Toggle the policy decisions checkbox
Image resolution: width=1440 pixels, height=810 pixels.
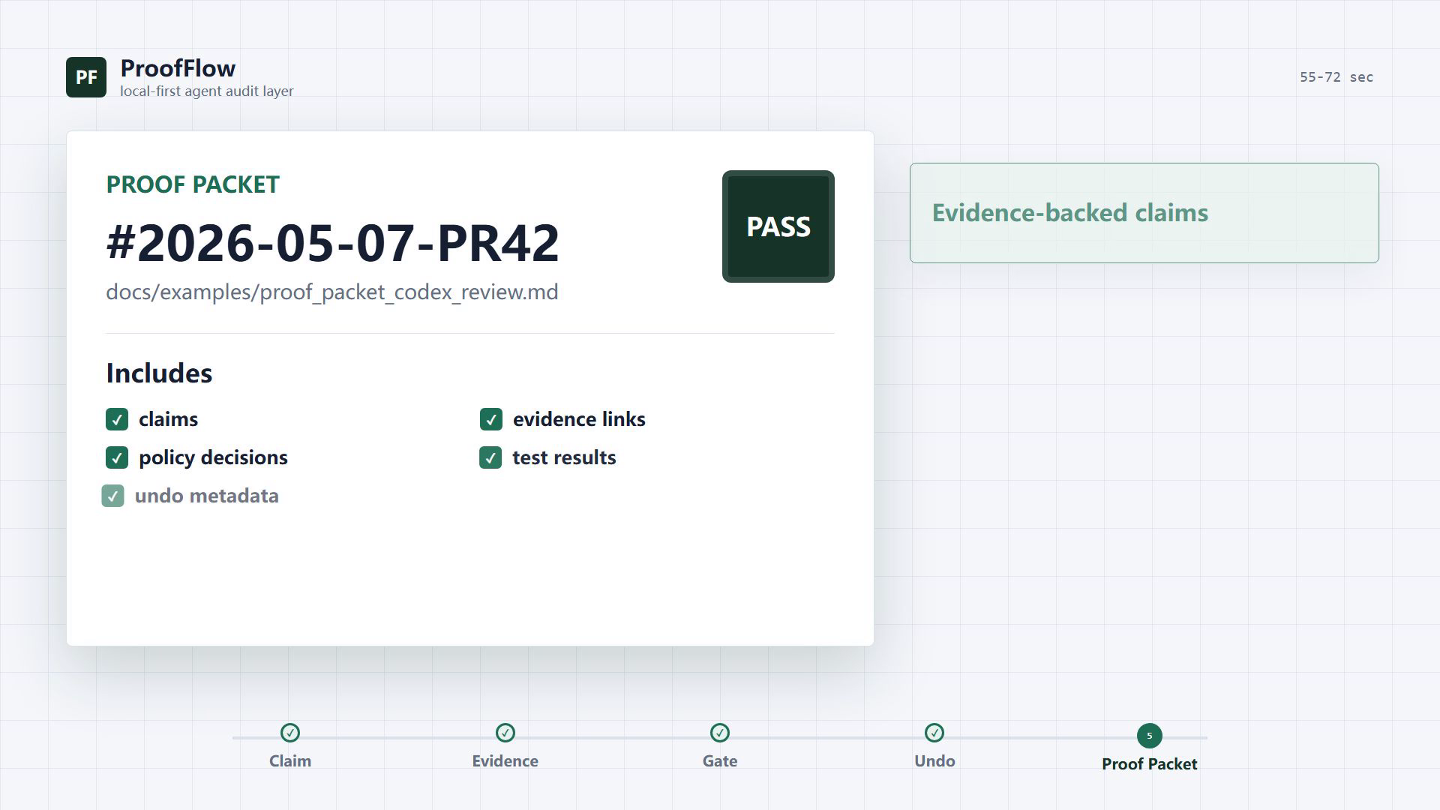pyautogui.click(x=117, y=457)
